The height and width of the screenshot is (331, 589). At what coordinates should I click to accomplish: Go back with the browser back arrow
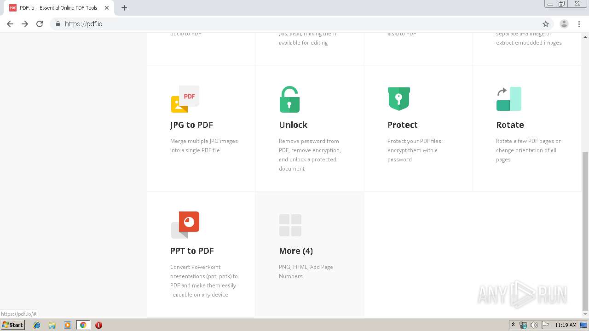point(10,24)
